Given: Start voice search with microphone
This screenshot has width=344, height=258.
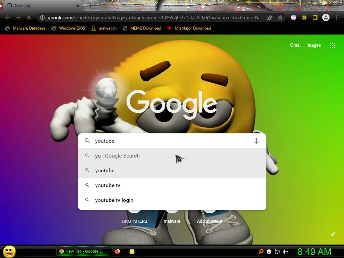Looking at the screenshot, I should pyautogui.click(x=256, y=141).
